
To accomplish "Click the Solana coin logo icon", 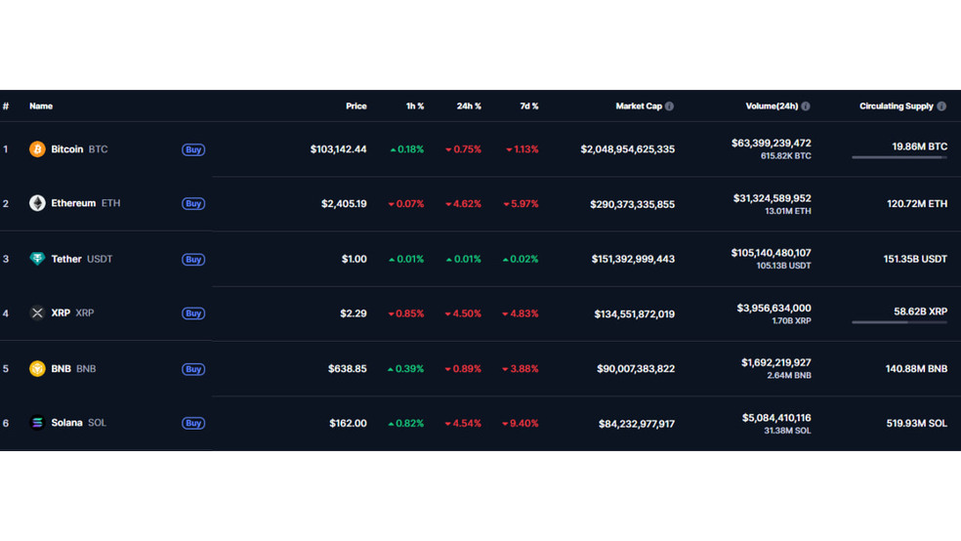I will coord(37,423).
